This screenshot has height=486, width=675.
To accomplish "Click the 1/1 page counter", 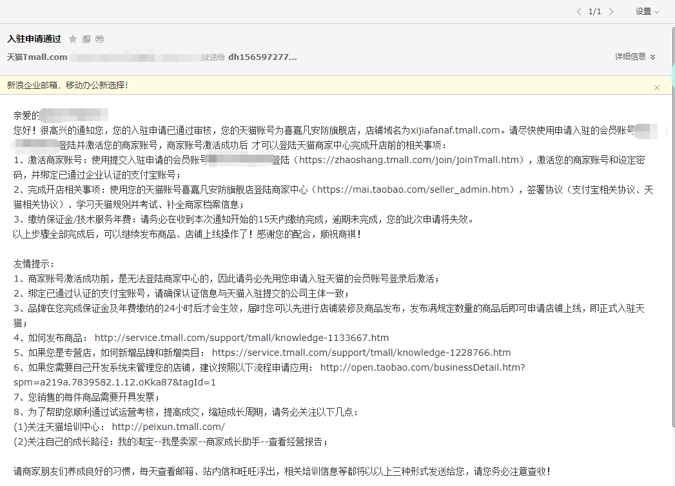I will coord(595,12).
